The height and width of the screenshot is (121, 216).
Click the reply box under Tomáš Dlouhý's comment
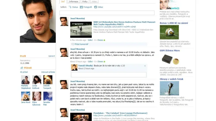coord(109,74)
